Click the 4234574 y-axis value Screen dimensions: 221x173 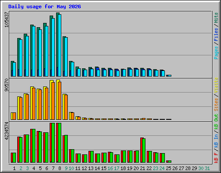6,131
